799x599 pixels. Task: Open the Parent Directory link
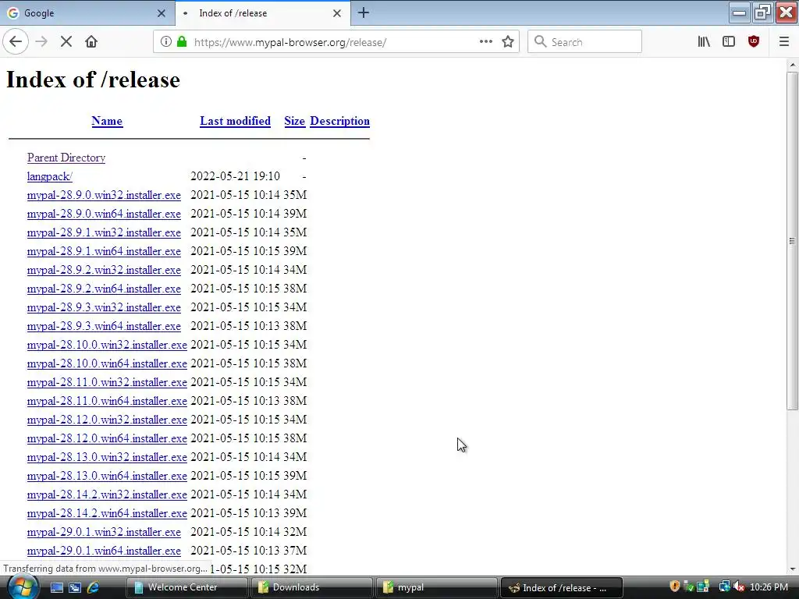point(66,158)
